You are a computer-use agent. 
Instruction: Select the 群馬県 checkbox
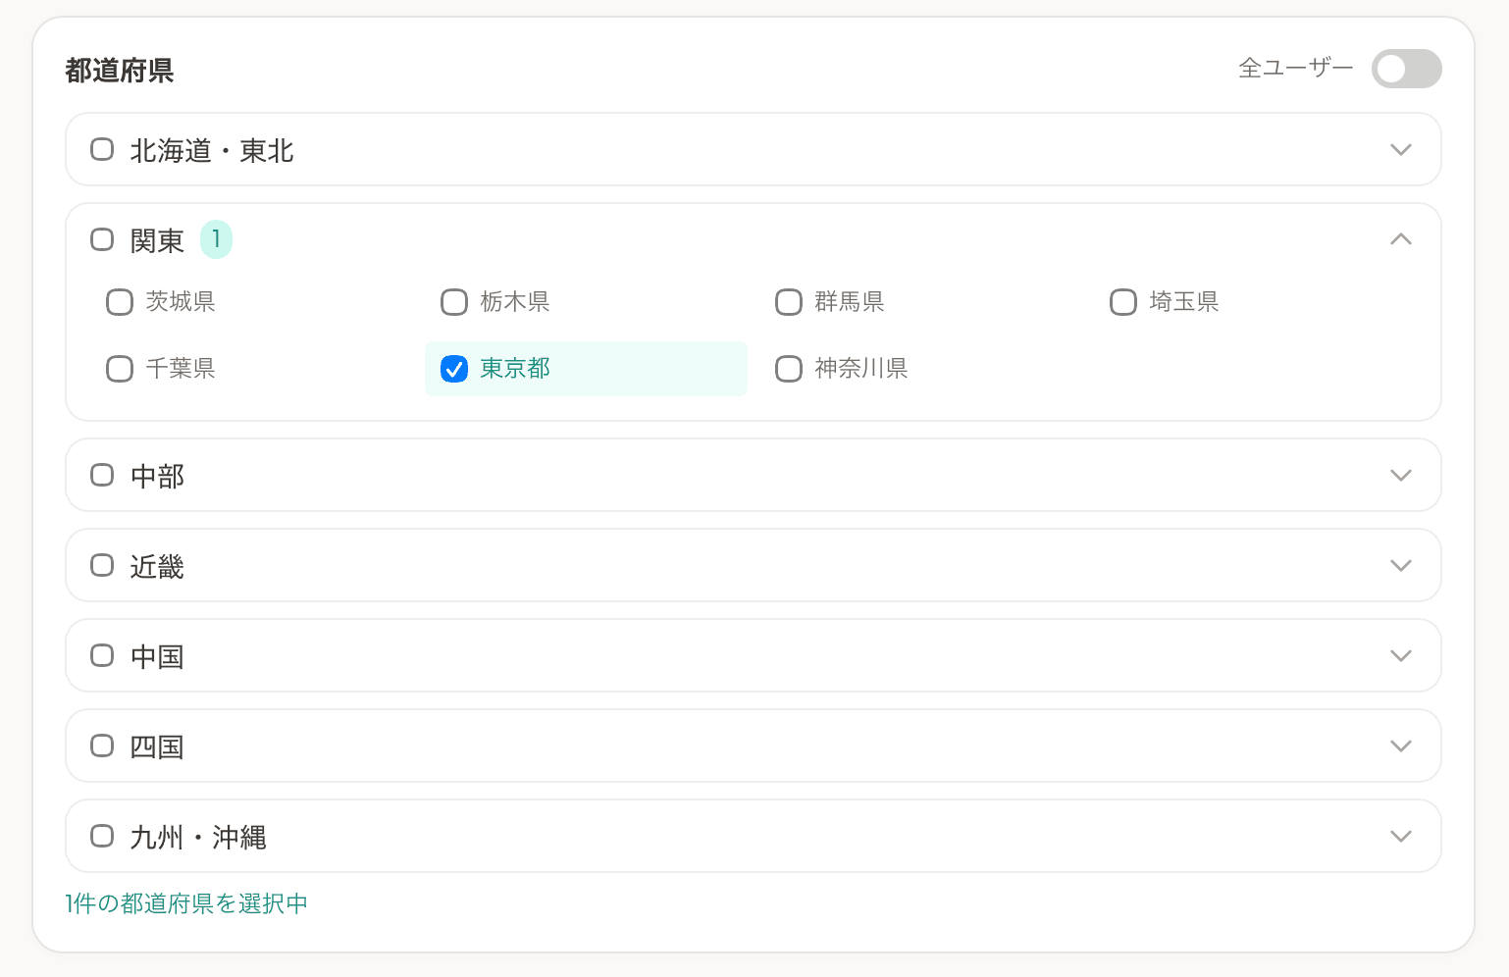pyautogui.click(x=789, y=301)
